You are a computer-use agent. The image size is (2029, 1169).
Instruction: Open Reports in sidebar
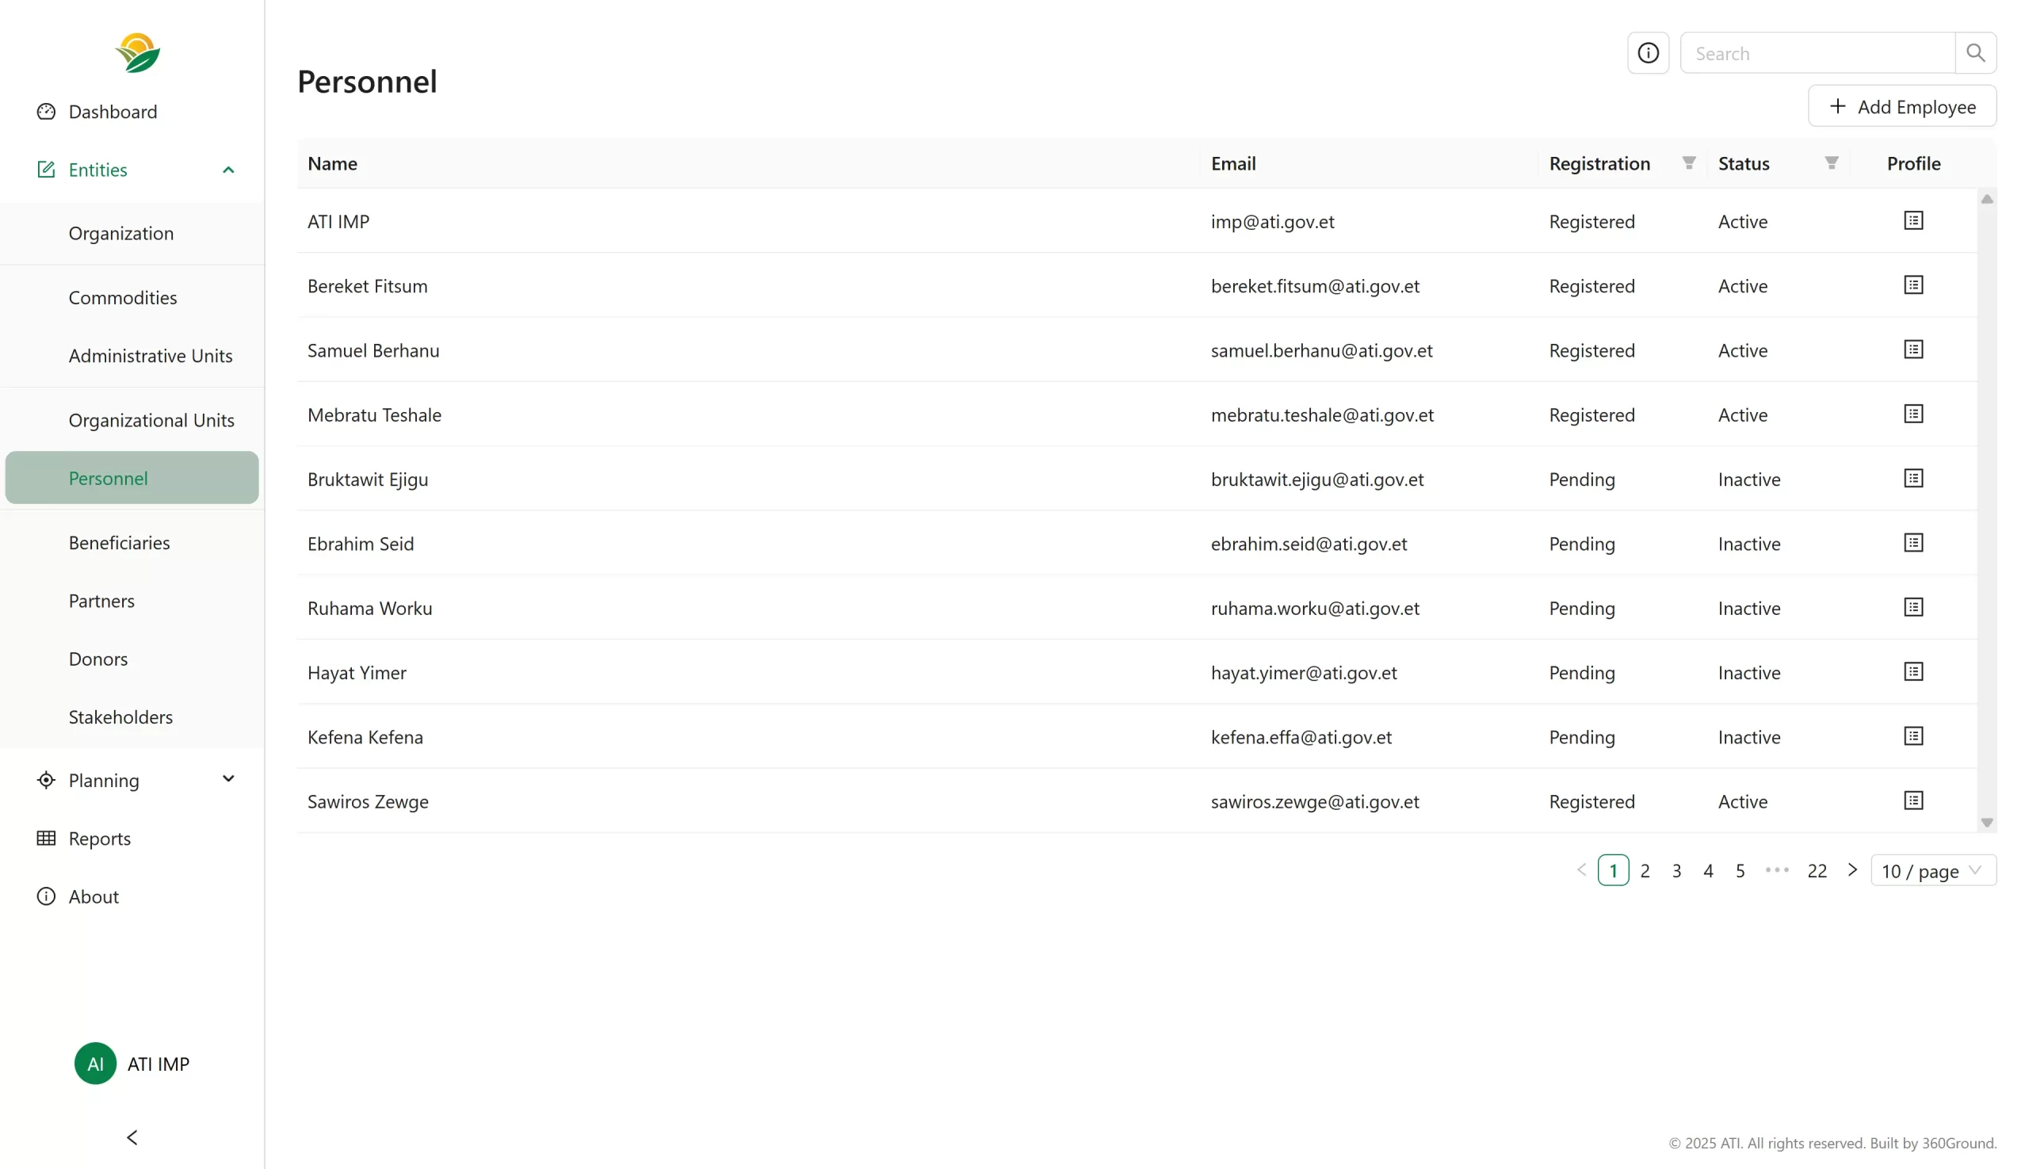pos(100,839)
